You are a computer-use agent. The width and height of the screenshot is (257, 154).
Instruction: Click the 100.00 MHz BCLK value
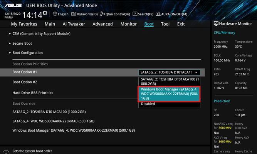coord(222,60)
